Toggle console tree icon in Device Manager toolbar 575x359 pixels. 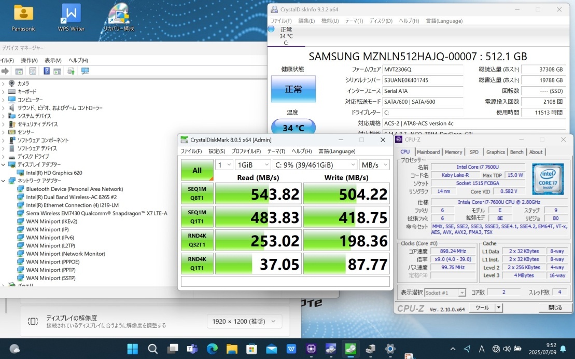[x=19, y=71]
